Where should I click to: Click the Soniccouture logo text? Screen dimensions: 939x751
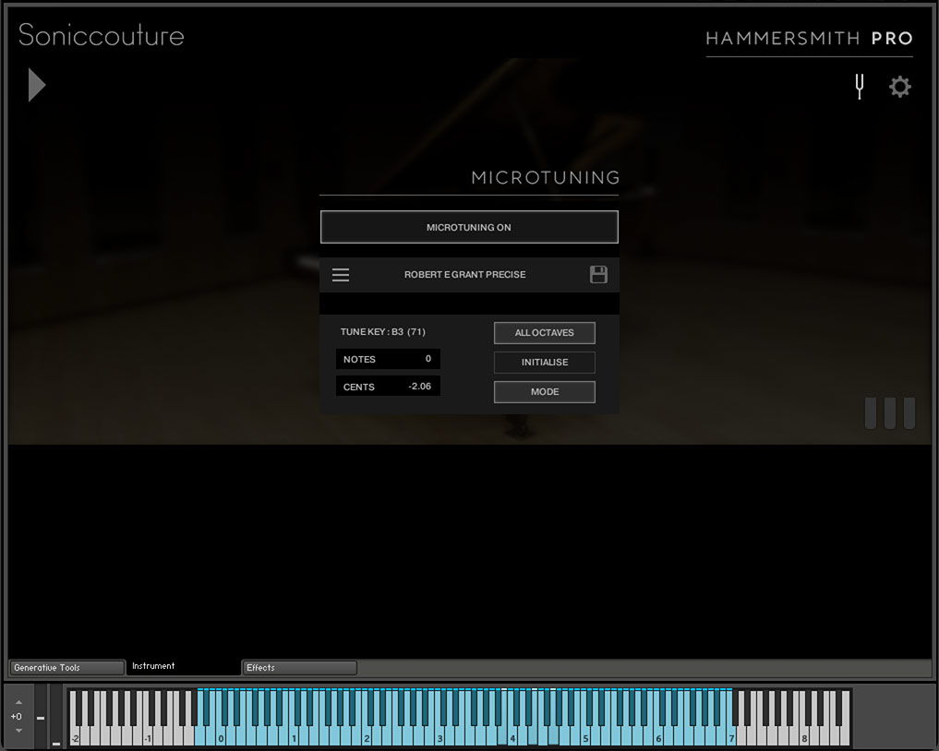tap(102, 35)
